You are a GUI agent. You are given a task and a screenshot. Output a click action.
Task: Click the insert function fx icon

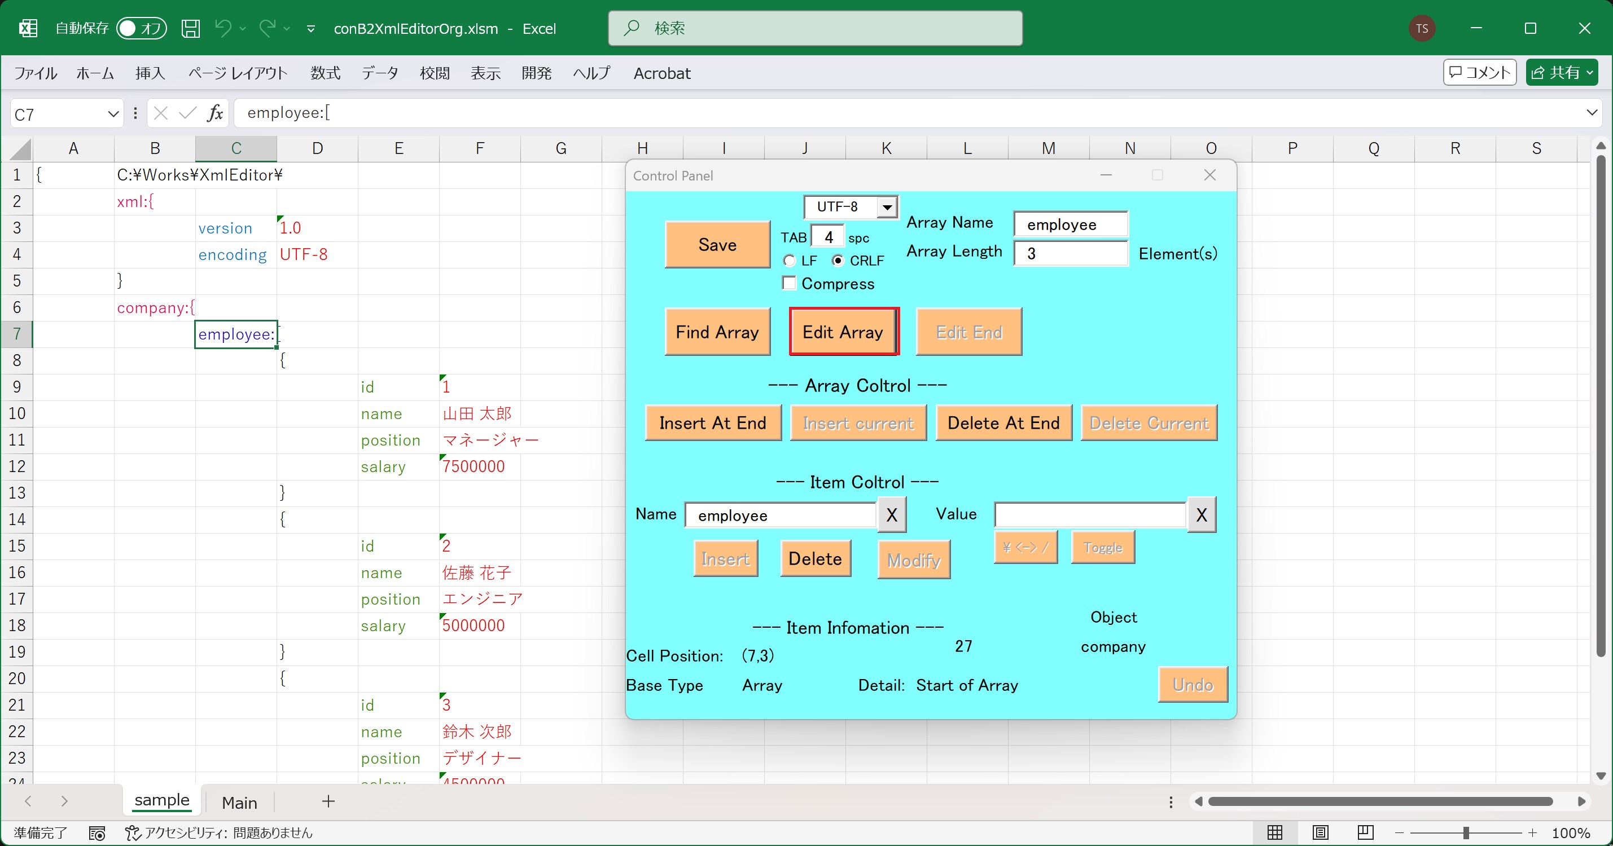click(215, 113)
